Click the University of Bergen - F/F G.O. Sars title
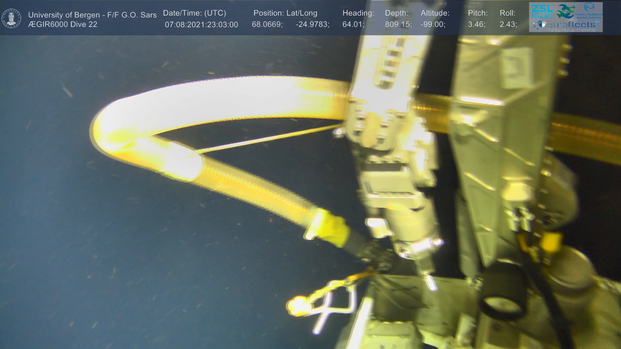621x349 pixels. 92,15
